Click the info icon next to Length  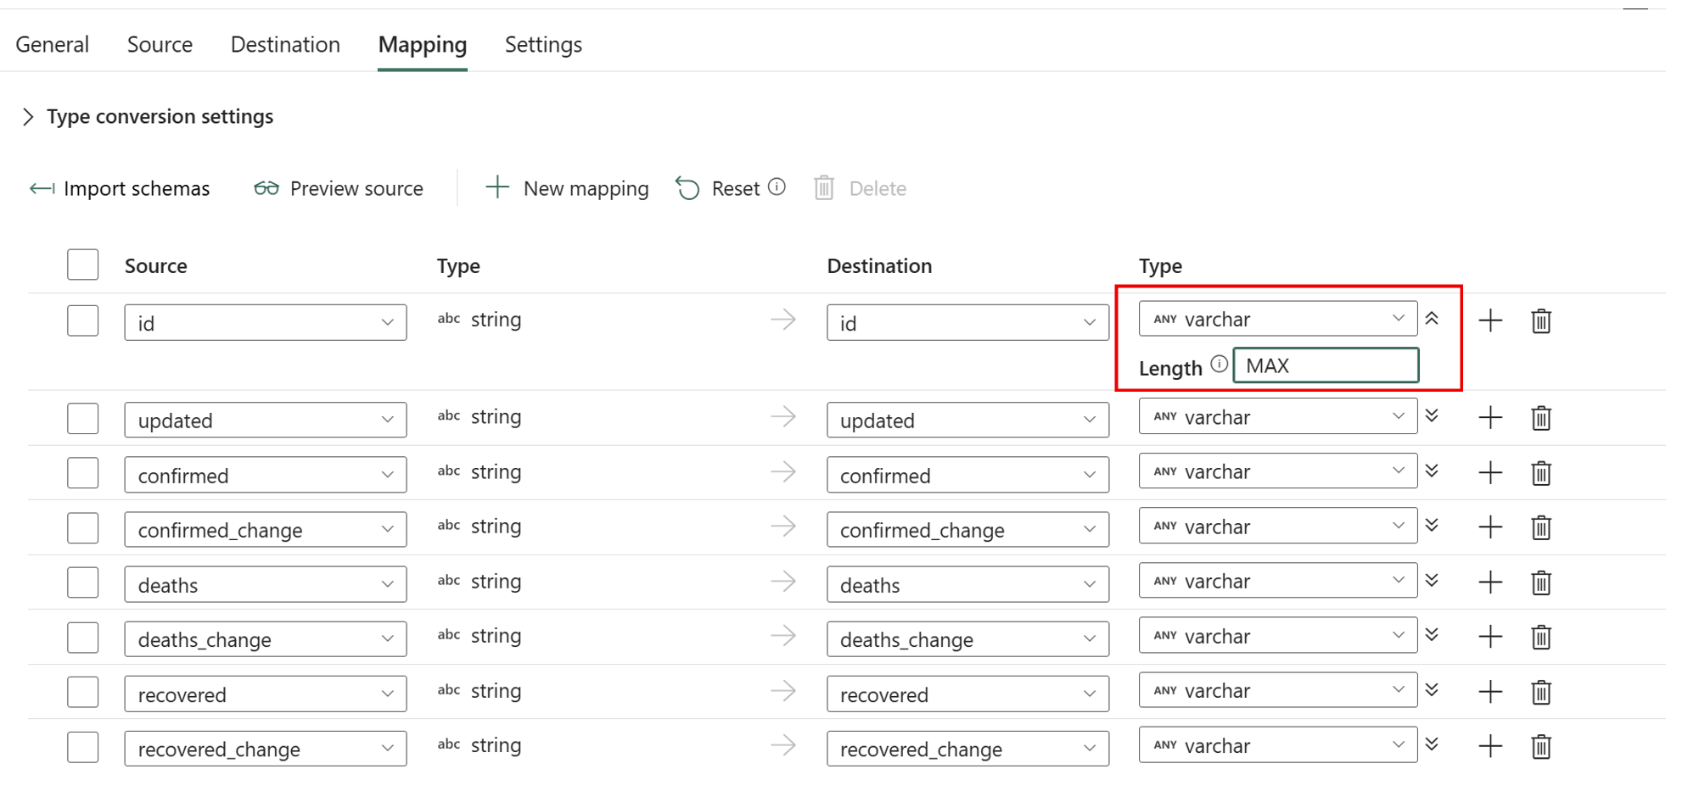[x=1220, y=363]
